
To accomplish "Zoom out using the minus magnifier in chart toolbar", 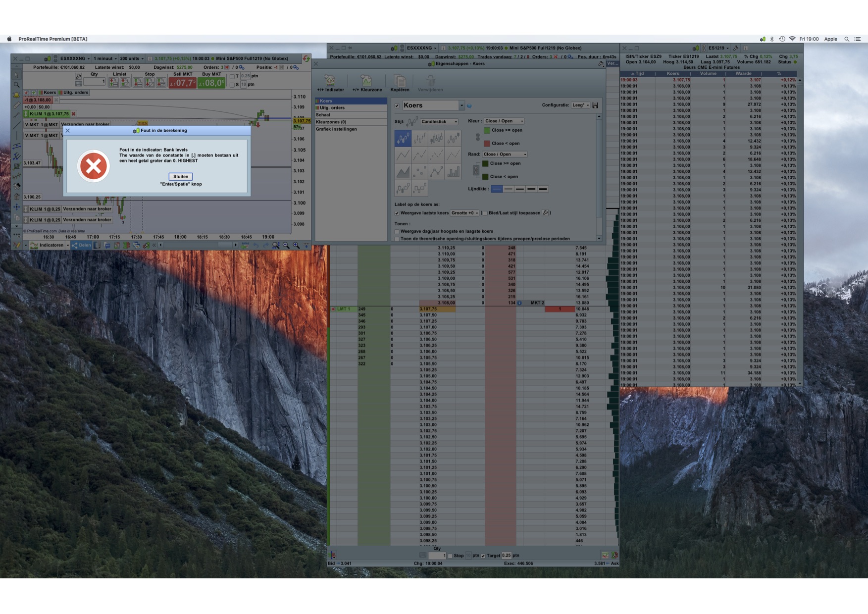I will coord(286,245).
